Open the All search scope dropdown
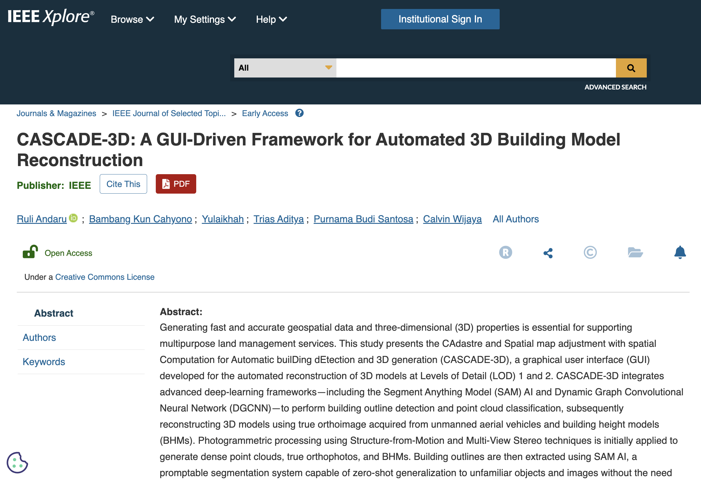Viewport: 701px width, 480px height. [285, 68]
